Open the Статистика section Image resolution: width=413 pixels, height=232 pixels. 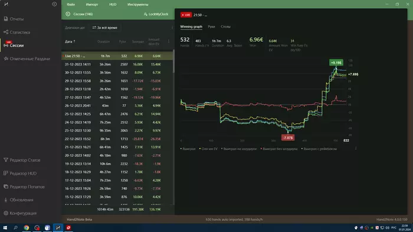pyautogui.click(x=17, y=32)
